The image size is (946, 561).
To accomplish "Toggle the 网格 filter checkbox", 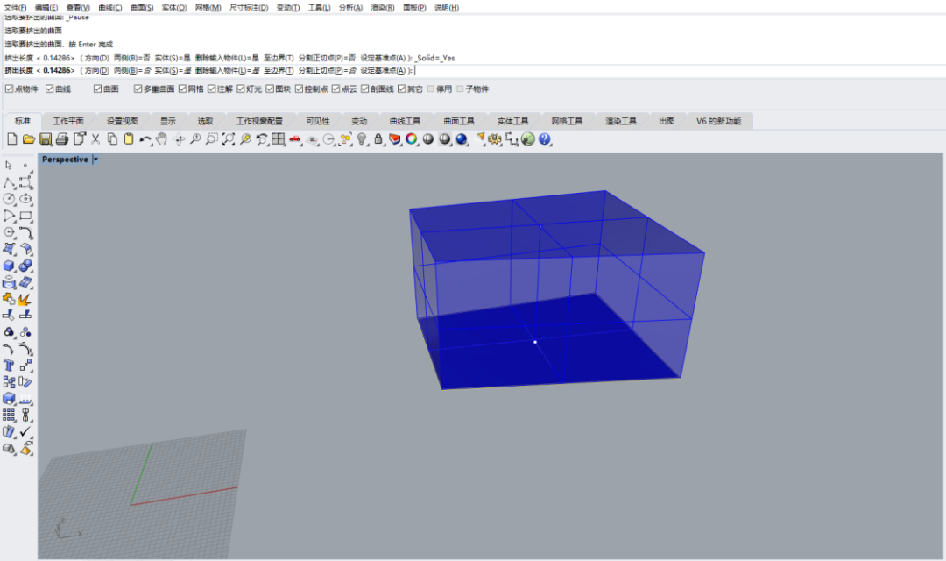I will pyautogui.click(x=183, y=89).
